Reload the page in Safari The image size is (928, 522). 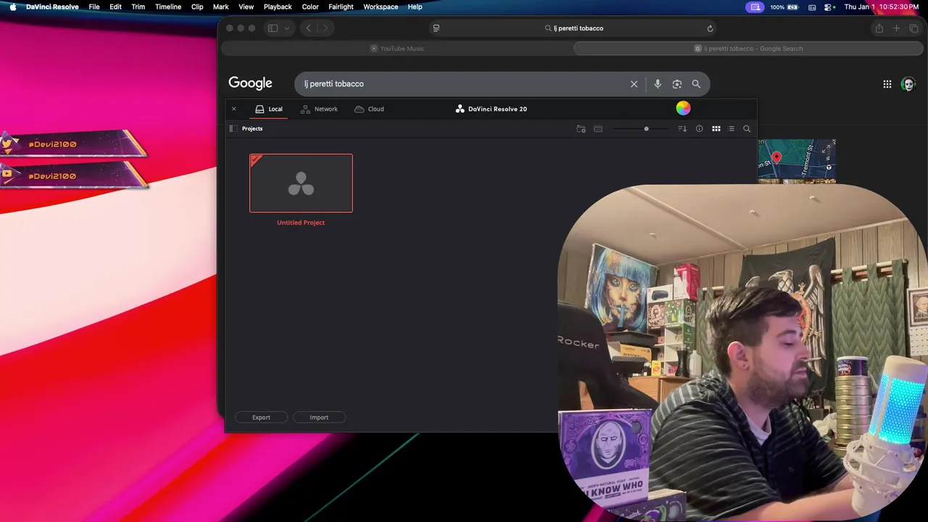tap(710, 28)
